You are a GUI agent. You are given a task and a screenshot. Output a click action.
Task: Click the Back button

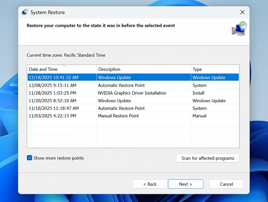149,184
